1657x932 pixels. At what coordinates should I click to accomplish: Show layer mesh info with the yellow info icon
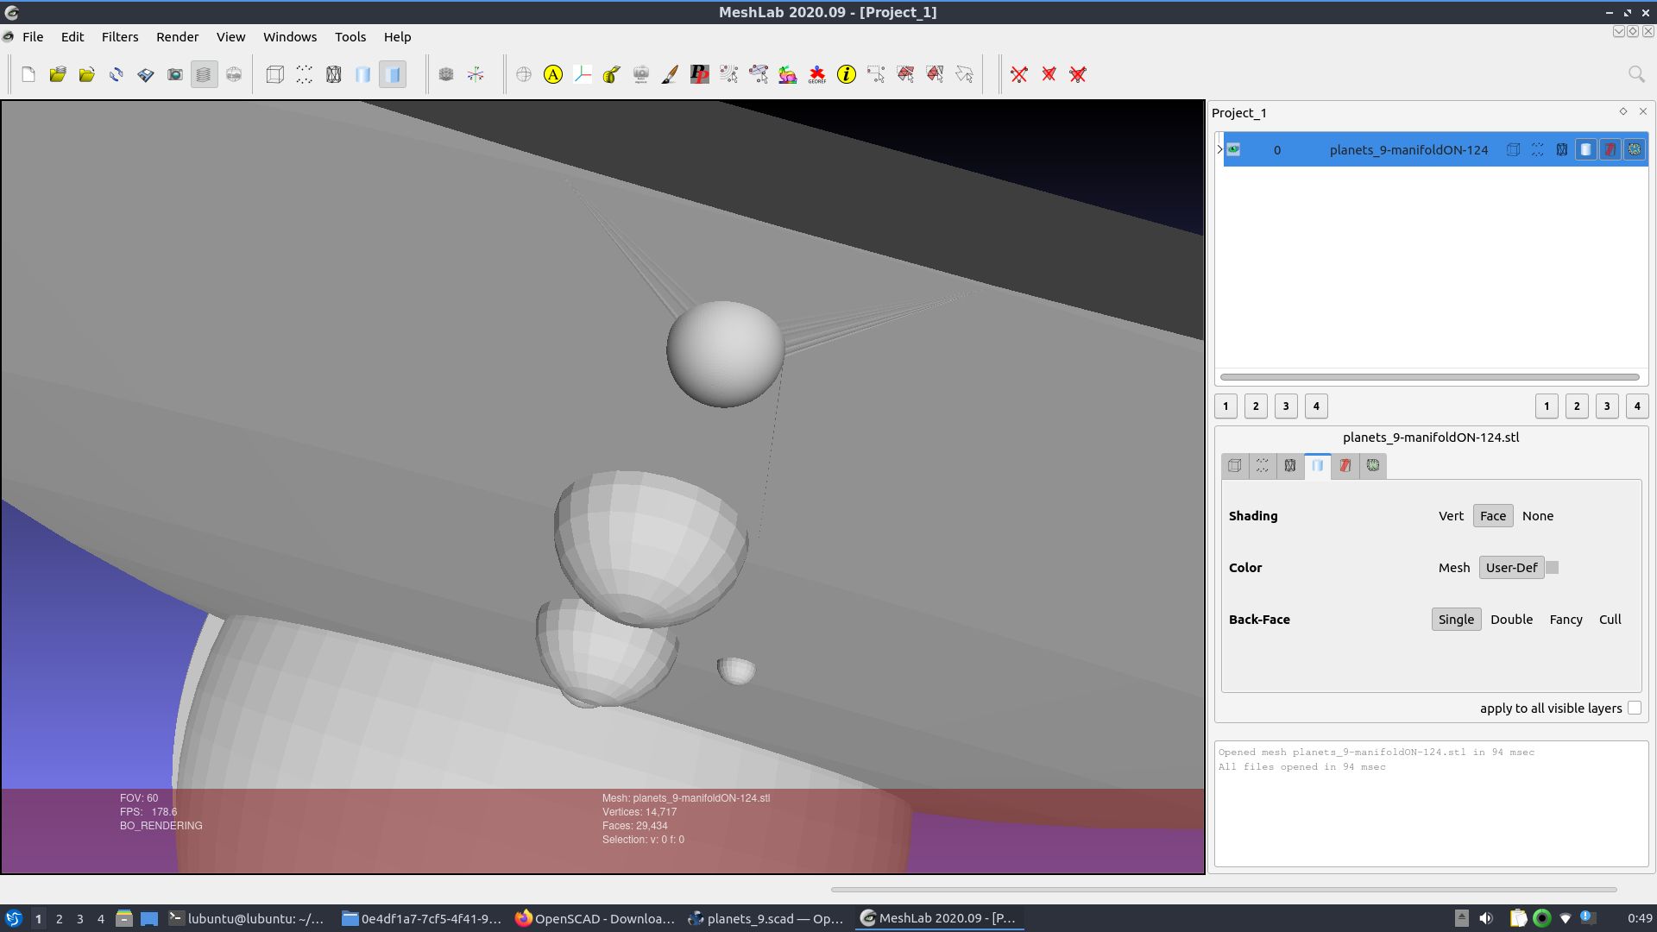[x=846, y=74]
